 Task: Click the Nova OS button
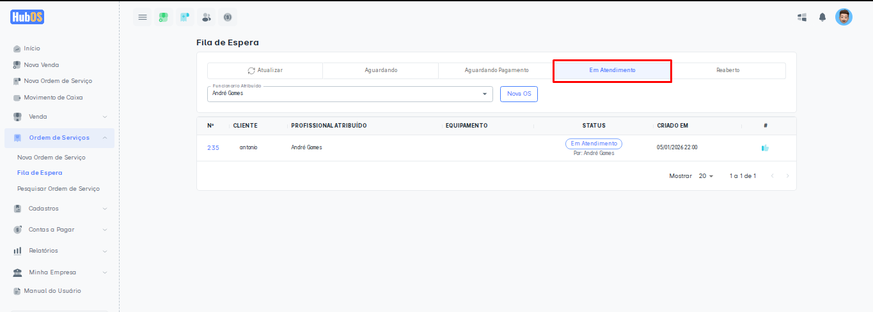pos(519,94)
